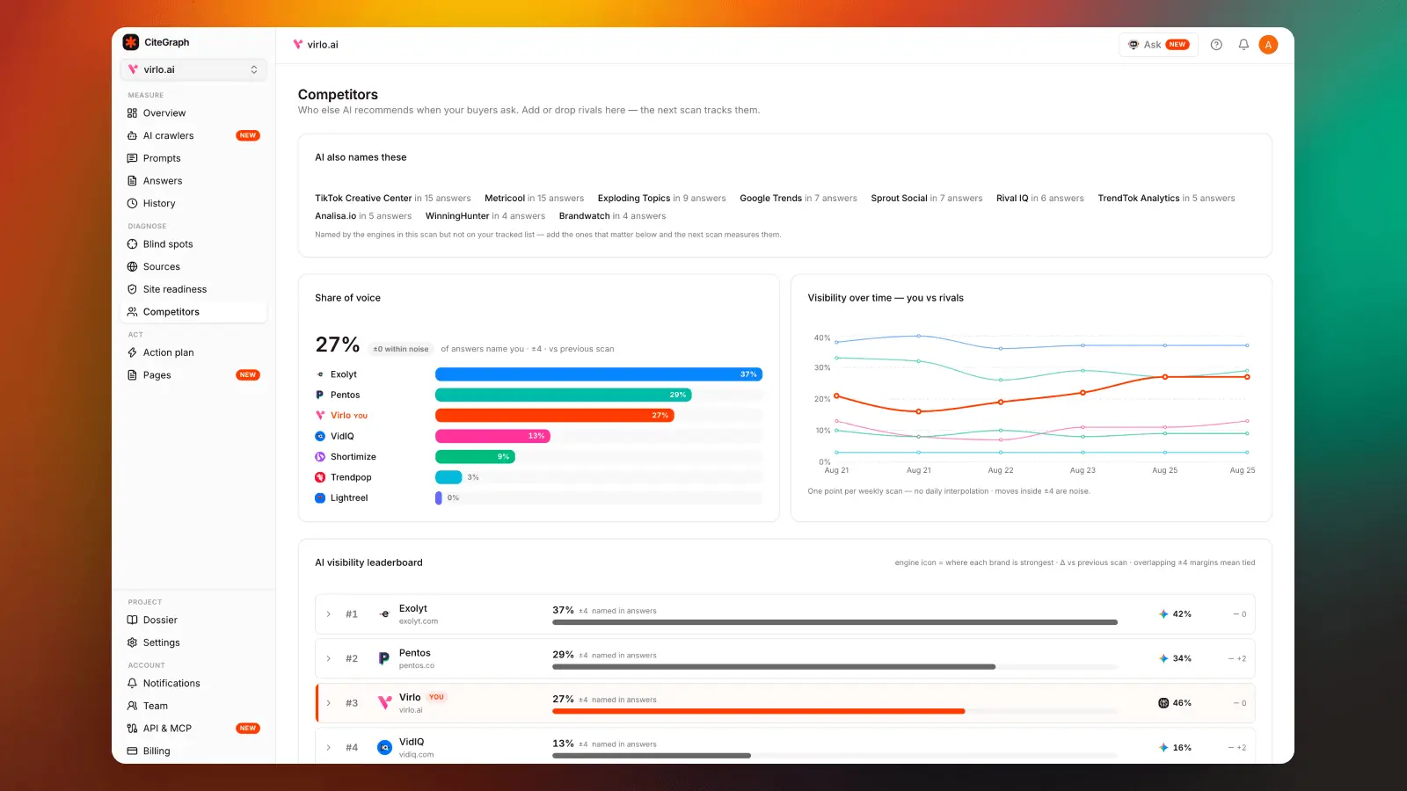Click the Pentos logo in leaderboard

coord(384,658)
